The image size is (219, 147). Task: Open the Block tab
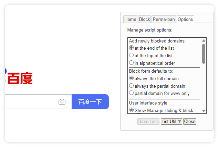tap(145, 19)
